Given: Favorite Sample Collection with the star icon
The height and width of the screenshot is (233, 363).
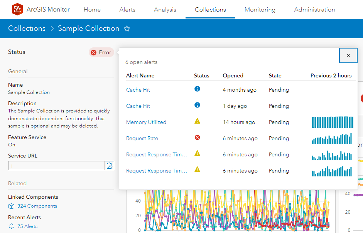Looking at the screenshot, I should click(127, 28).
